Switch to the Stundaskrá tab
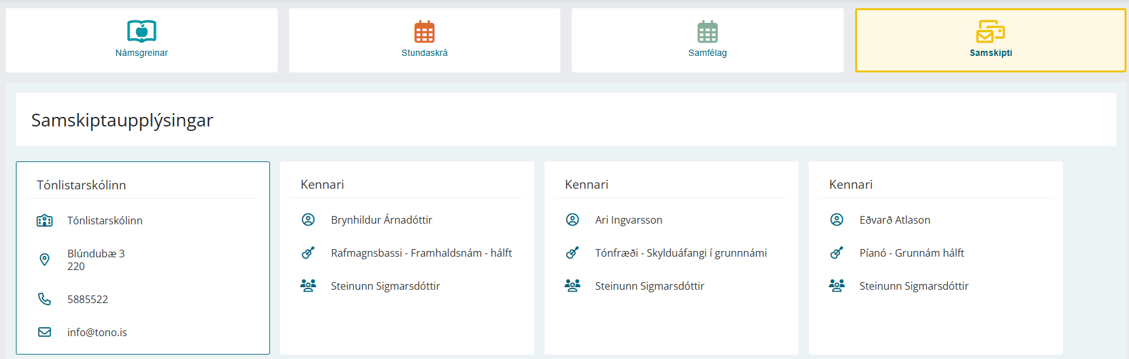Viewport: 1129px width, 359px height. tap(424, 40)
